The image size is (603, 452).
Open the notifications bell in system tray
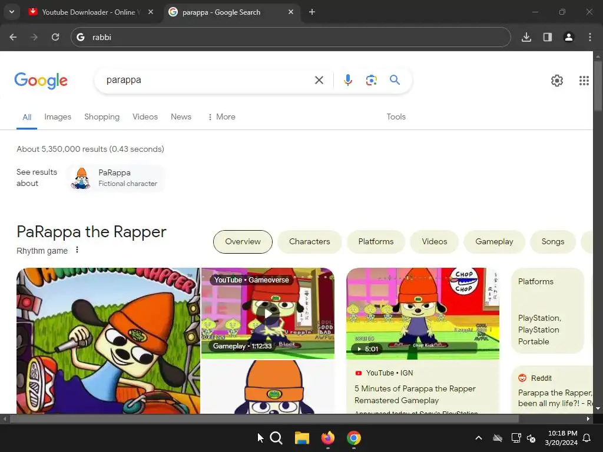click(587, 438)
